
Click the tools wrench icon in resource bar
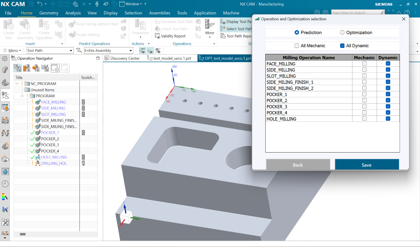[x=5, y=222]
